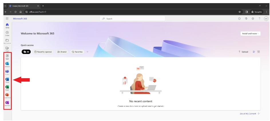Select the Recently opened filter tab
Viewport: 270px width, 121px height.
coord(43,52)
